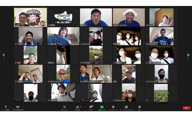The height and width of the screenshot is (117, 192).
Task: Select the sunflower field video tile
Action: click(161, 93)
